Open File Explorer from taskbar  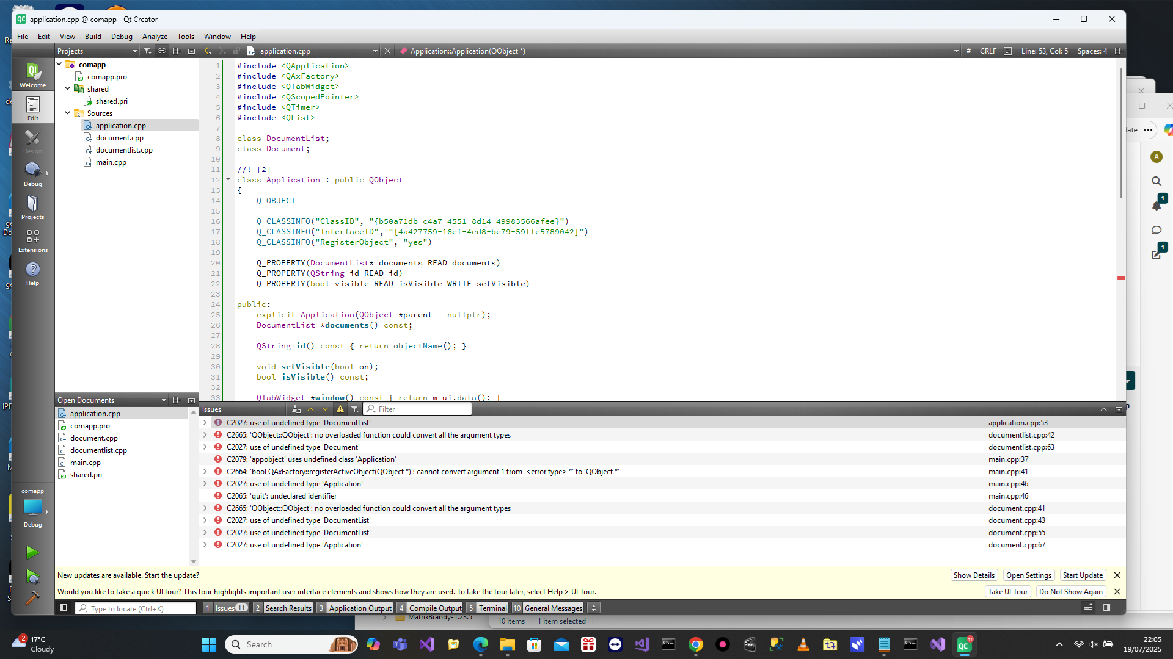(x=507, y=644)
